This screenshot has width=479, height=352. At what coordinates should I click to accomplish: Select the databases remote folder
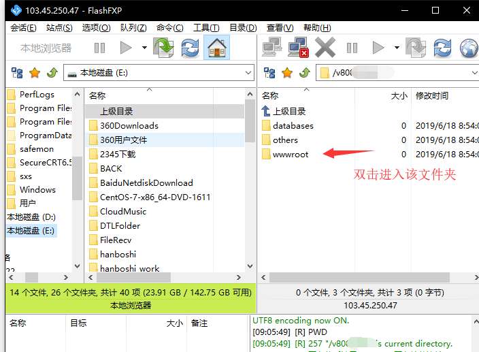click(x=293, y=125)
